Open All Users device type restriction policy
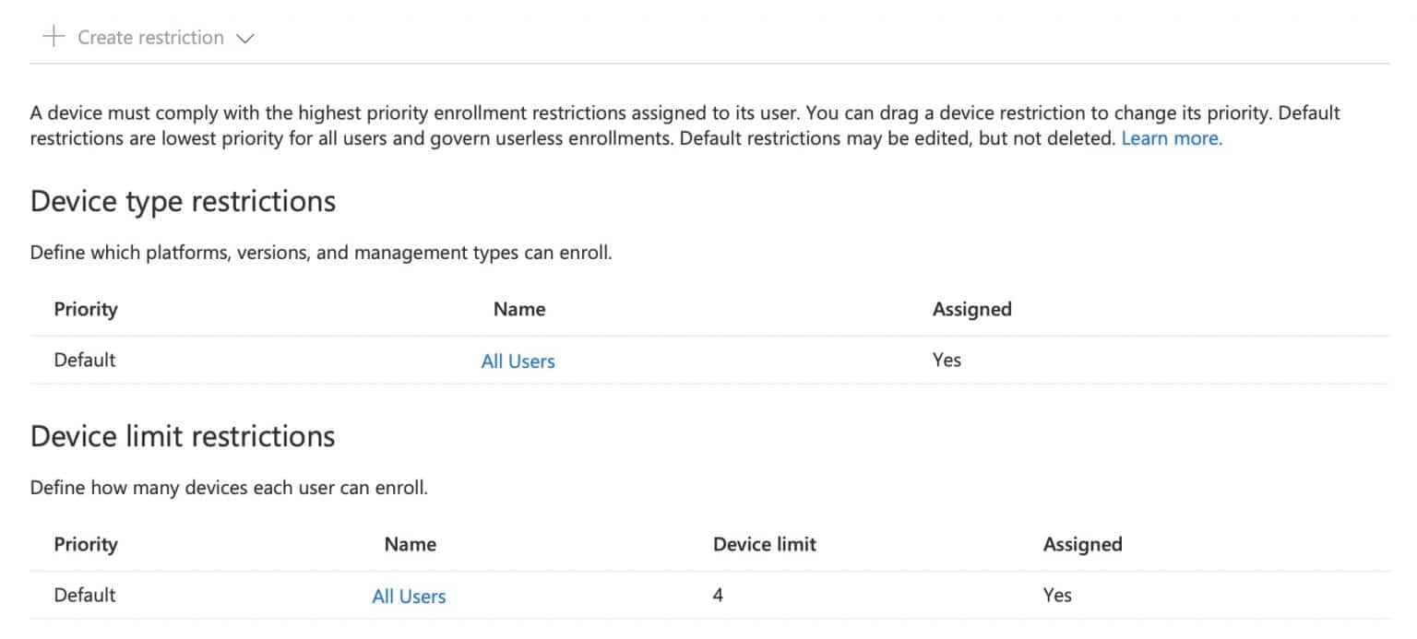The height and width of the screenshot is (639, 1417). click(x=518, y=361)
